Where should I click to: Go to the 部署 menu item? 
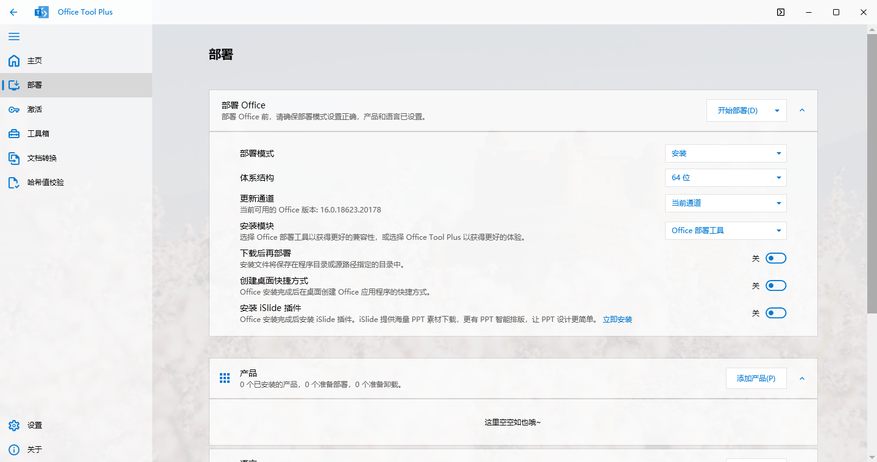click(35, 85)
